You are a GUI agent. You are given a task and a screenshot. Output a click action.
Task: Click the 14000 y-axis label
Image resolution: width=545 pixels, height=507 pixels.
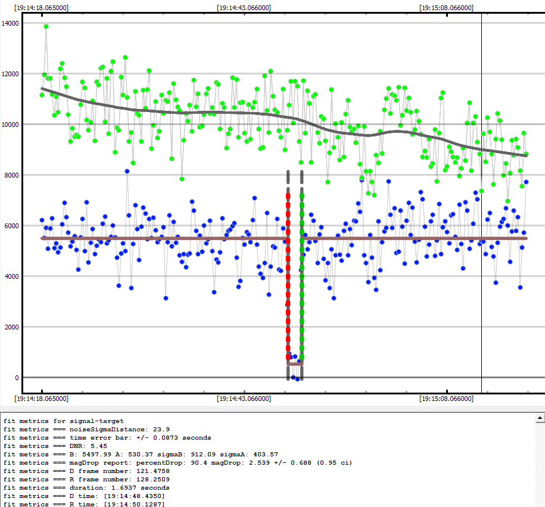[10, 23]
